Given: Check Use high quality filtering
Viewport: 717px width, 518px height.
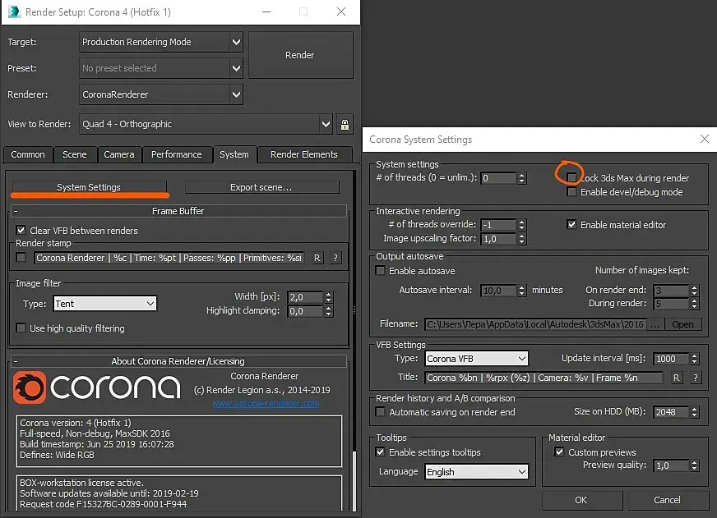Looking at the screenshot, I should 21,328.
